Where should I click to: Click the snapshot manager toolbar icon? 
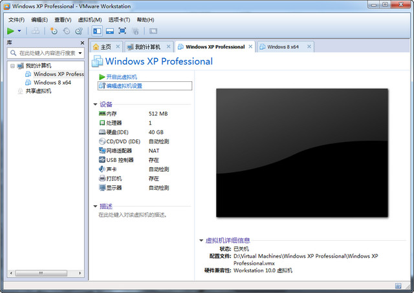click(x=78, y=31)
